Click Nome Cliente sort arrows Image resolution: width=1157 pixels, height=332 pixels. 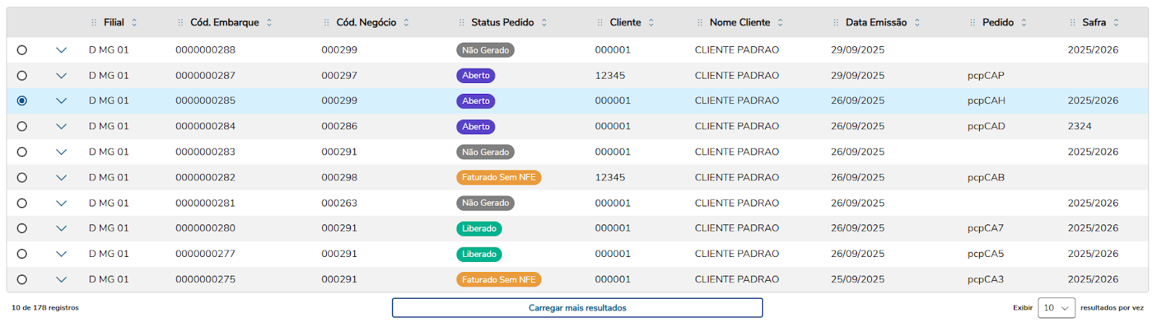tap(780, 22)
